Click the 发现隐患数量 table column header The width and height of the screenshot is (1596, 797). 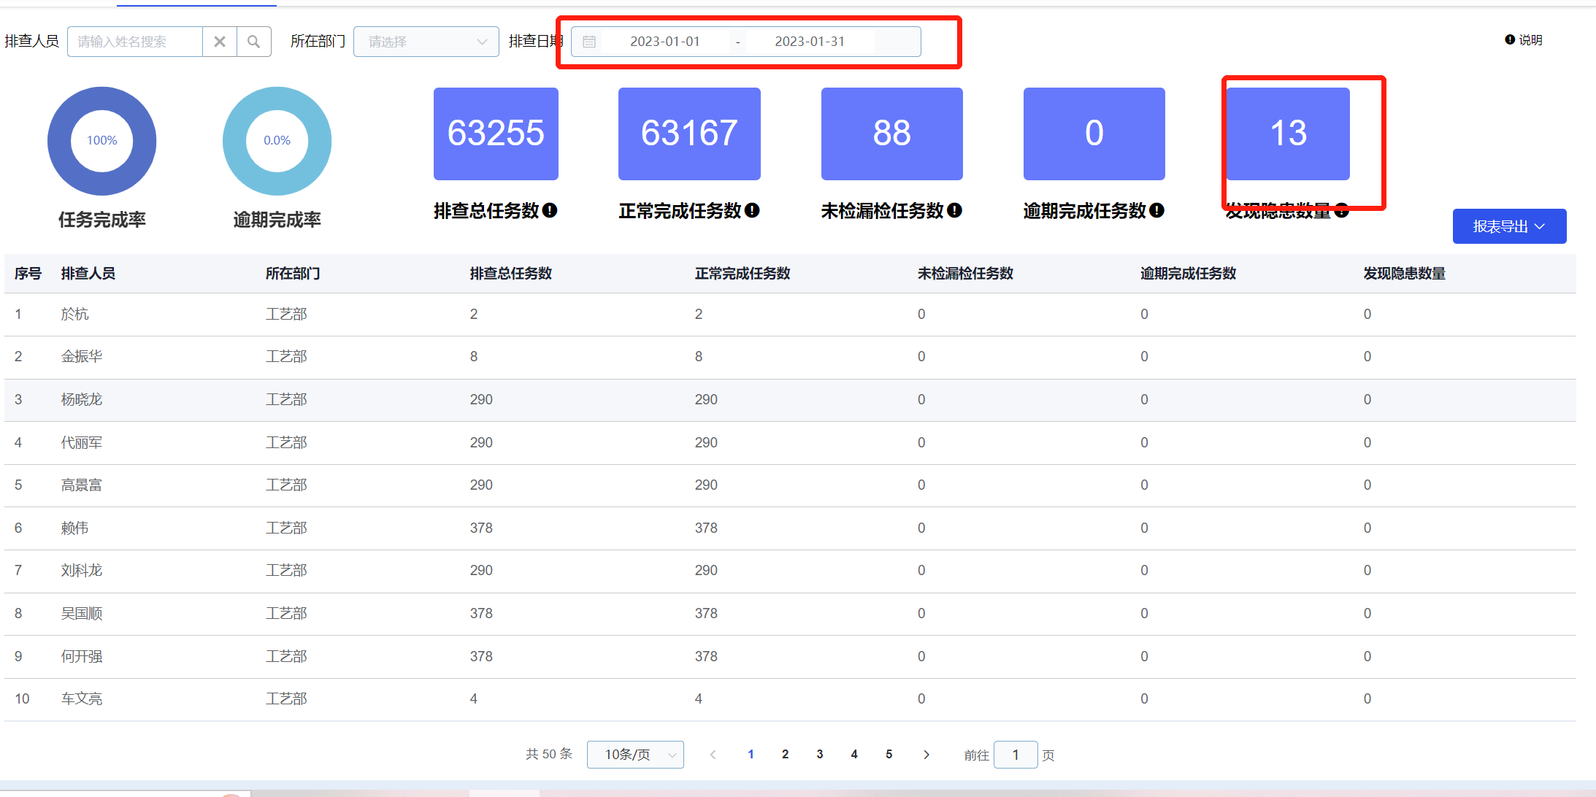(1405, 274)
